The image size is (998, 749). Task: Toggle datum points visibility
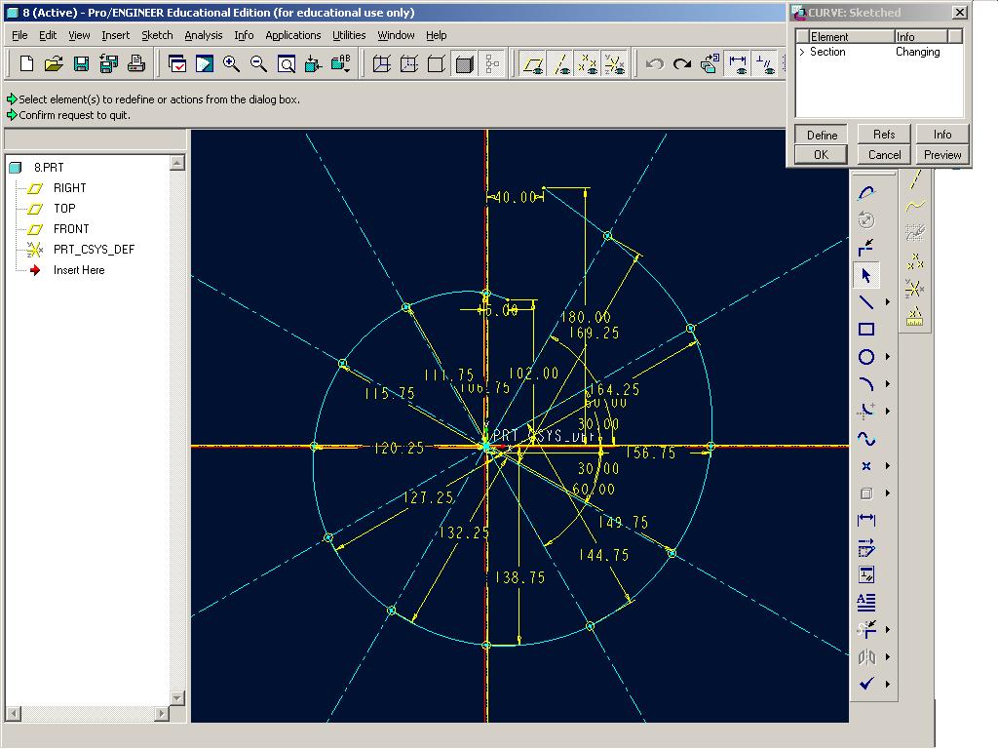pyautogui.click(x=588, y=63)
